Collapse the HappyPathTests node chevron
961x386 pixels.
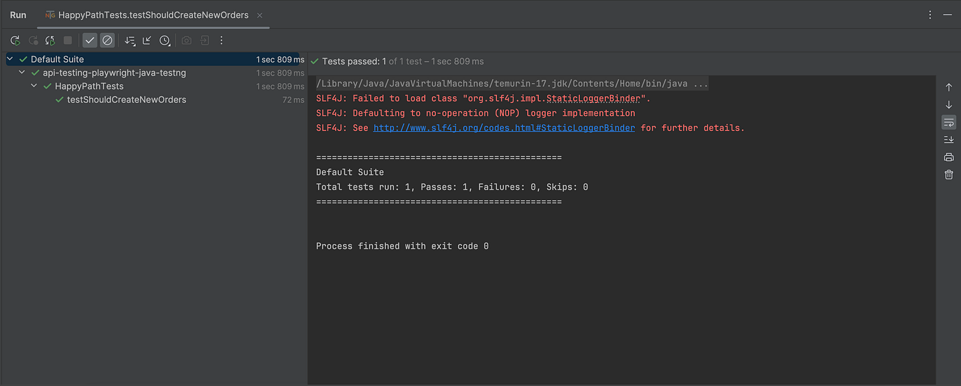34,87
